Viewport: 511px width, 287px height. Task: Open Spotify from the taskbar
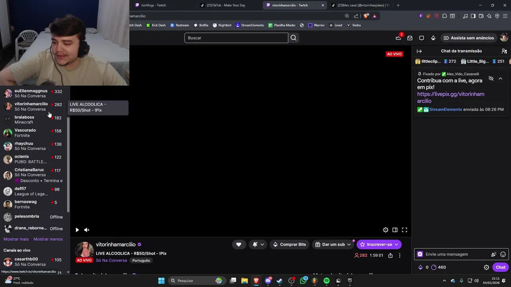point(327,281)
